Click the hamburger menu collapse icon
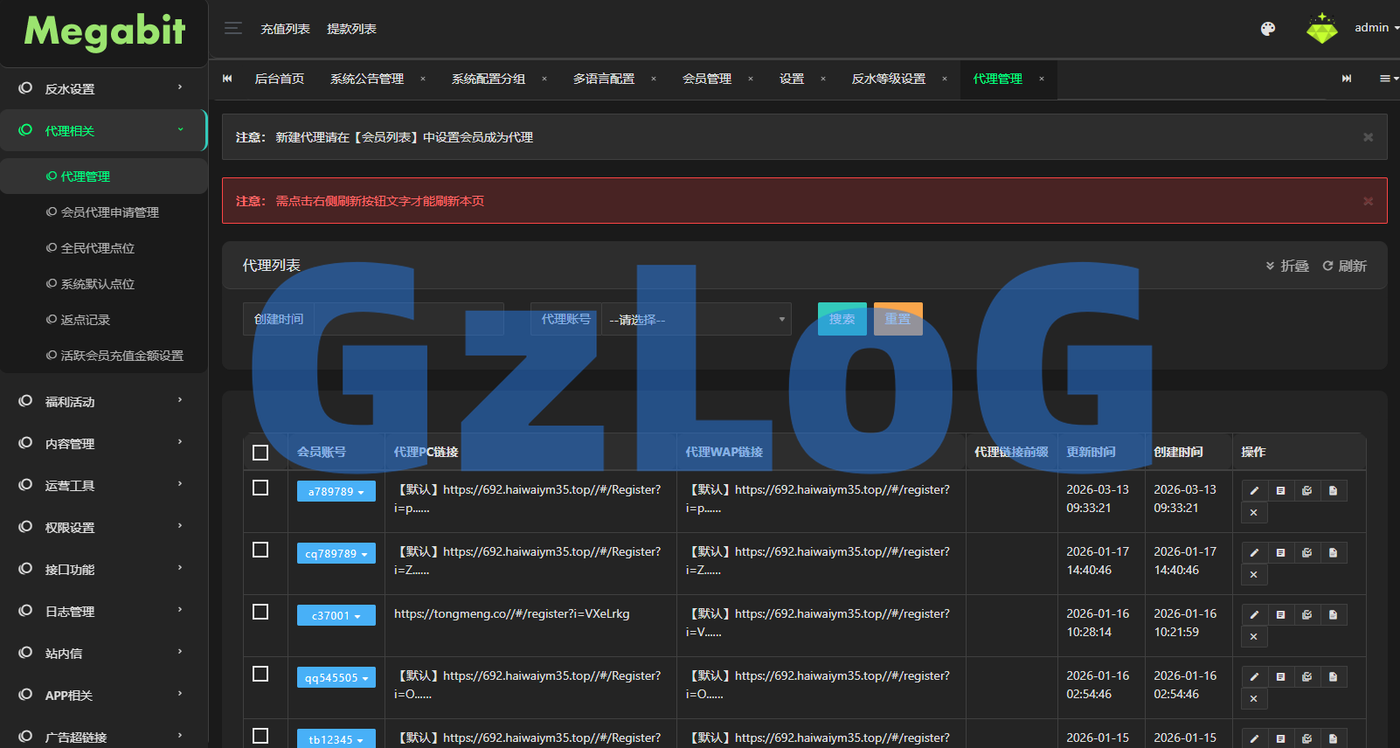Viewport: 1400px width, 748px height. pyautogui.click(x=232, y=28)
